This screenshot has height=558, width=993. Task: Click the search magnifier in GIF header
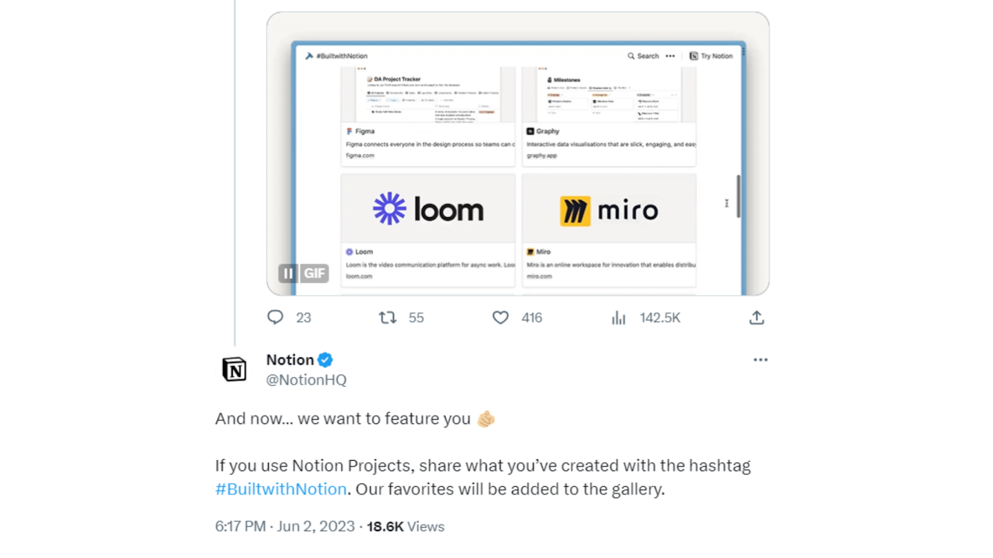tap(631, 56)
